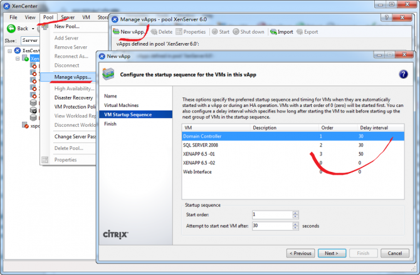Open the Show Server View dropdown

click(29, 41)
